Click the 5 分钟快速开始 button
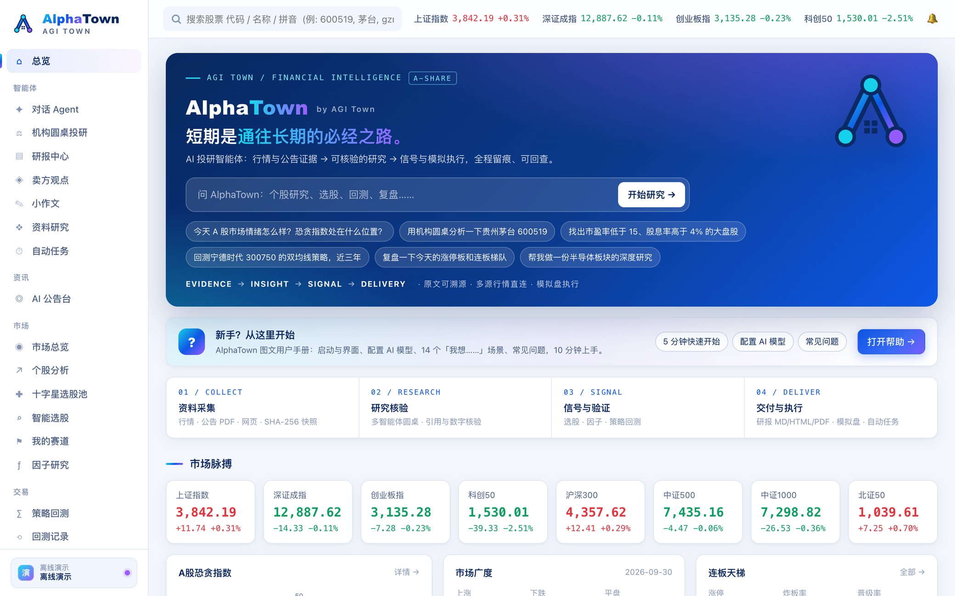The height and width of the screenshot is (596, 955). click(691, 342)
